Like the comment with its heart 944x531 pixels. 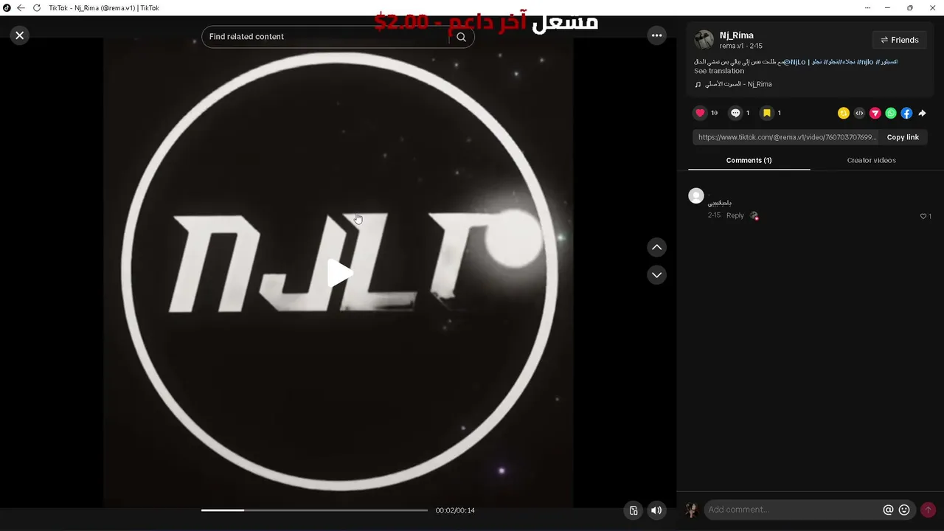pos(923,216)
